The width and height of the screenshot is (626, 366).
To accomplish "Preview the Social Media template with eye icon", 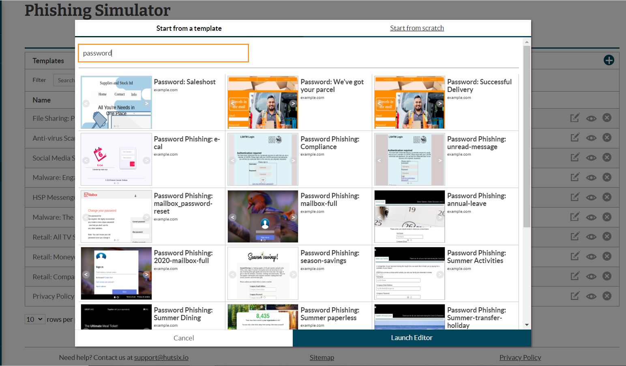I will coord(591,158).
